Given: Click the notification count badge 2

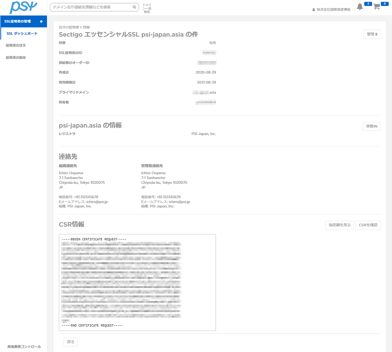Looking at the screenshot, I should pyautogui.click(x=368, y=4).
